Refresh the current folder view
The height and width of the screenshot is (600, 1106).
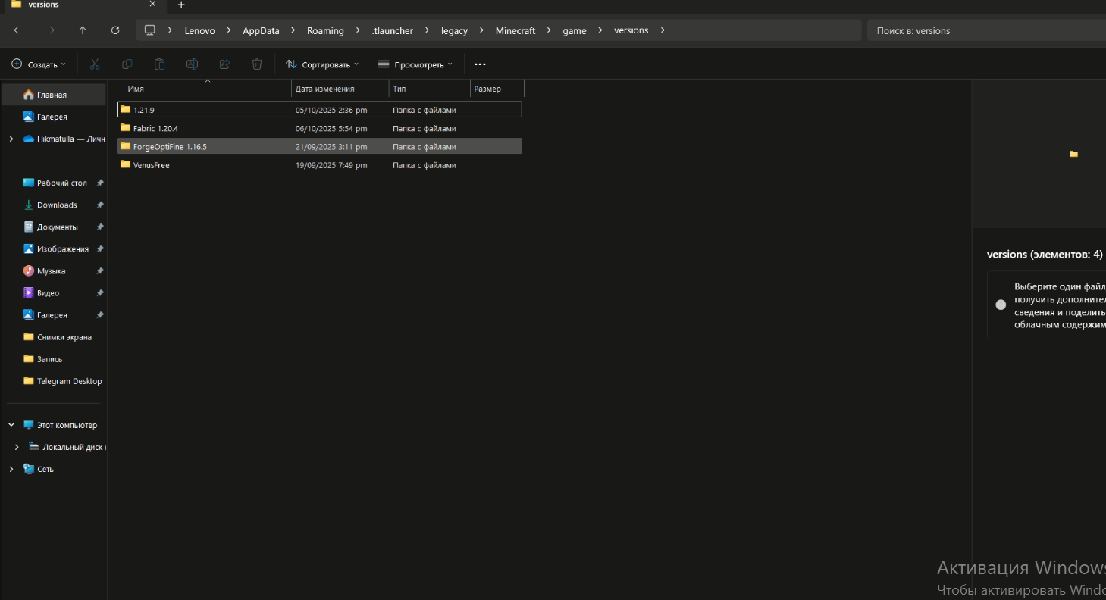point(115,30)
